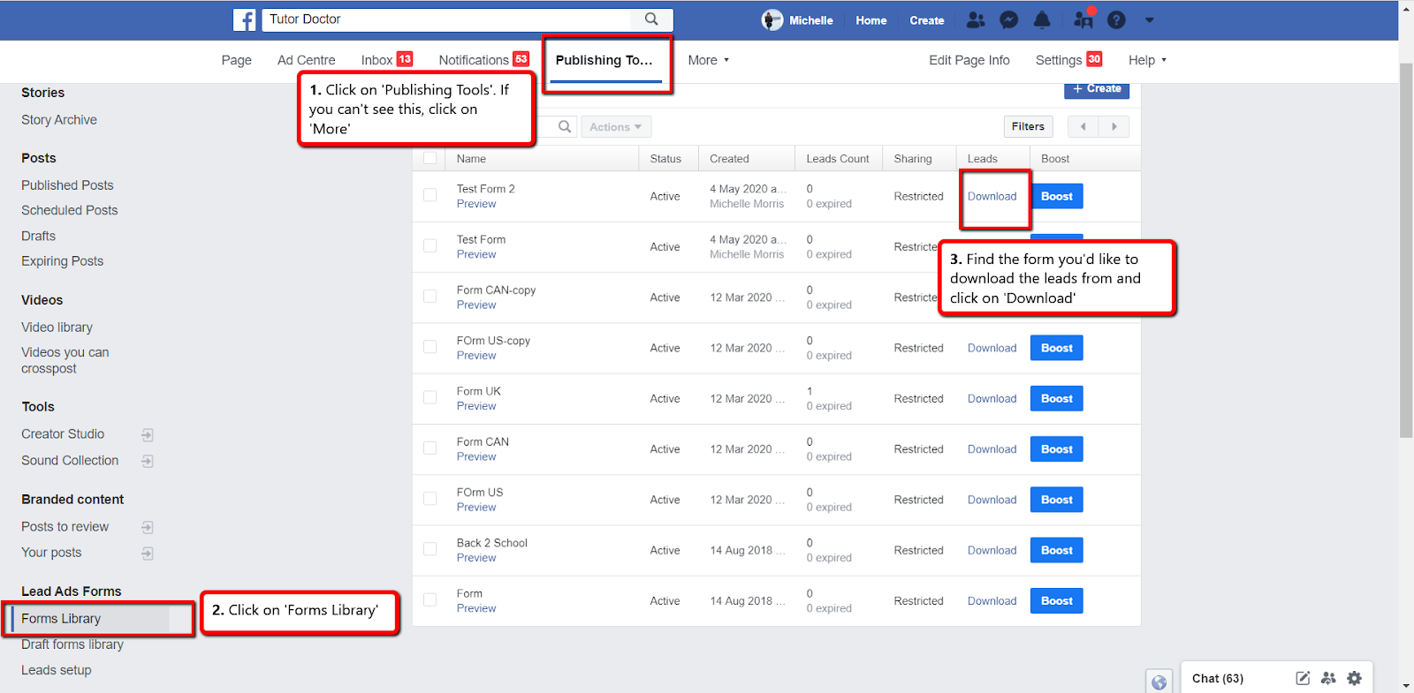Open Your posts external link icon
Screen dimensions: 1414x693
point(148,554)
